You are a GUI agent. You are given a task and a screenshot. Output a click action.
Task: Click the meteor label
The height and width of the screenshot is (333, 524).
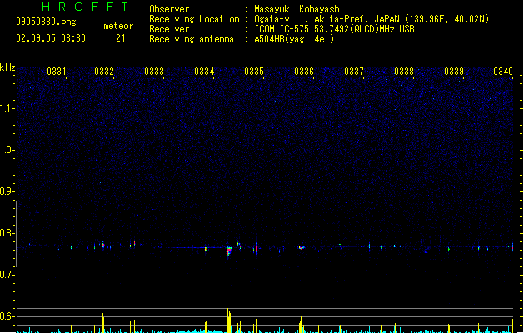pos(118,26)
